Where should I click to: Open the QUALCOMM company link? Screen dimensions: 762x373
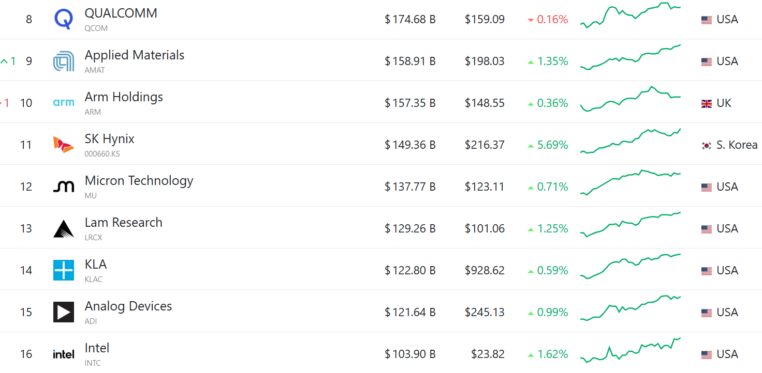(x=121, y=13)
